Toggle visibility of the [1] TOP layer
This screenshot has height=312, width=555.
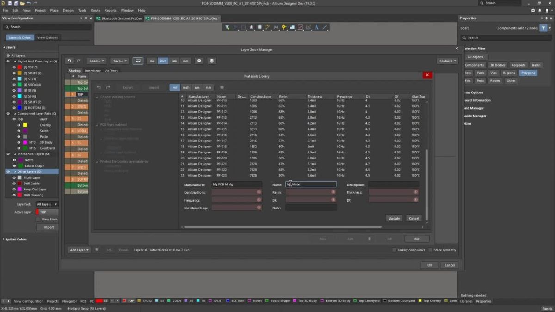pos(14,67)
